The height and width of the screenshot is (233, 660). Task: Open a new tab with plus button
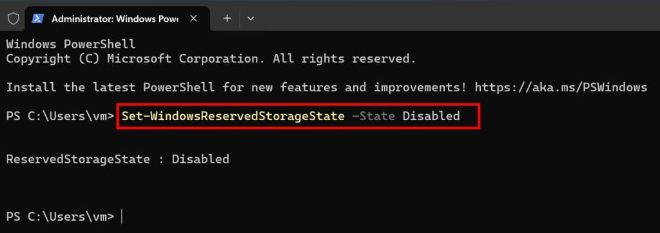pos(228,19)
